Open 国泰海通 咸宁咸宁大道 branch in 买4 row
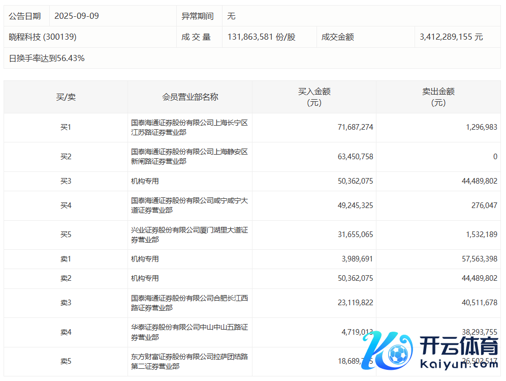 189,206
